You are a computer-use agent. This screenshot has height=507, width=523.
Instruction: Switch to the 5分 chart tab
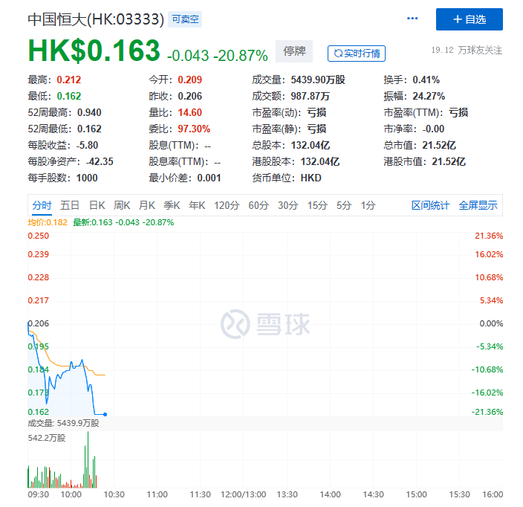tap(344, 205)
